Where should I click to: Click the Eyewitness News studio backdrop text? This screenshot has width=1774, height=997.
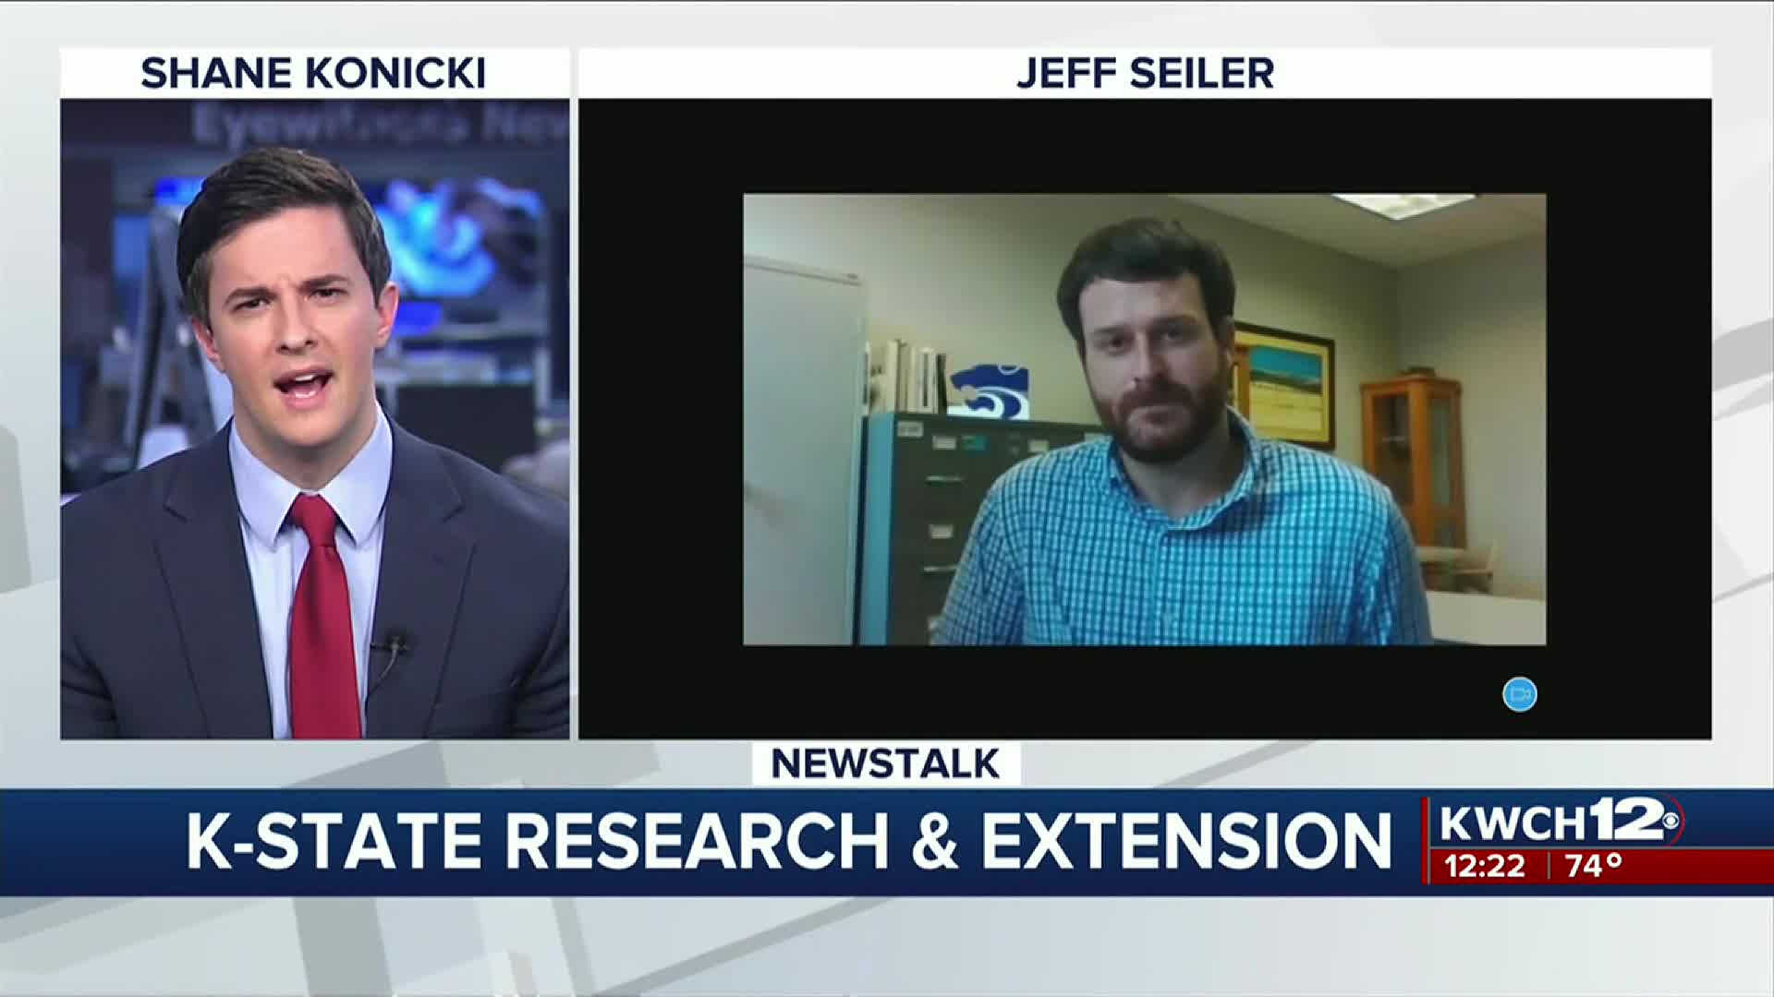coord(379,125)
